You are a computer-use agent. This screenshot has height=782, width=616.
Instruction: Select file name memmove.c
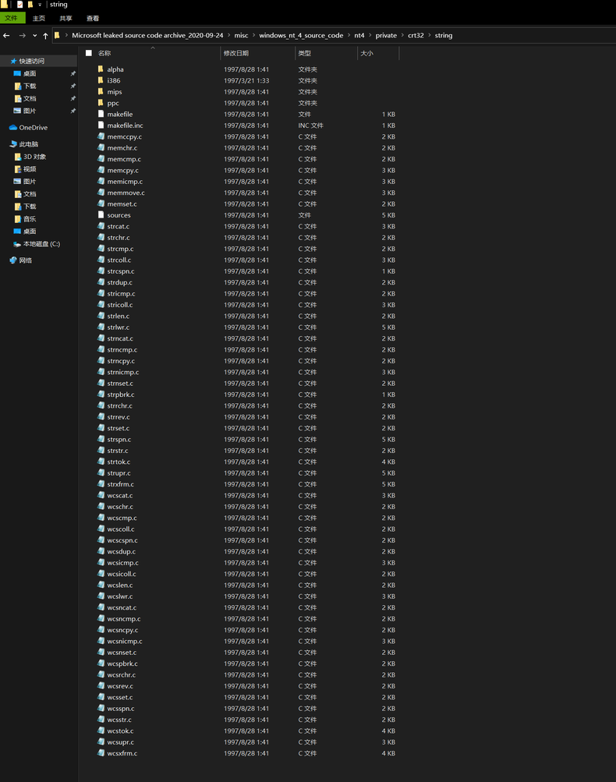[x=126, y=193]
